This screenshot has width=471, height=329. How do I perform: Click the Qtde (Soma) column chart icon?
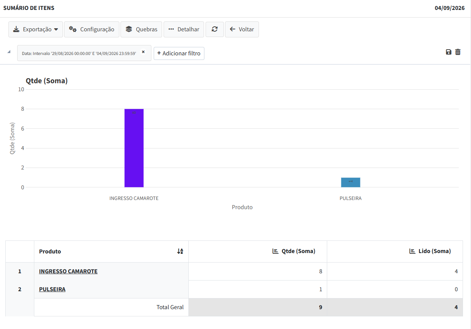[x=275, y=251]
